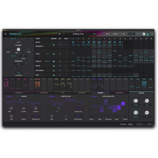Click the Velocity row reset icon
The image size is (158, 158).
[x=66, y=61]
